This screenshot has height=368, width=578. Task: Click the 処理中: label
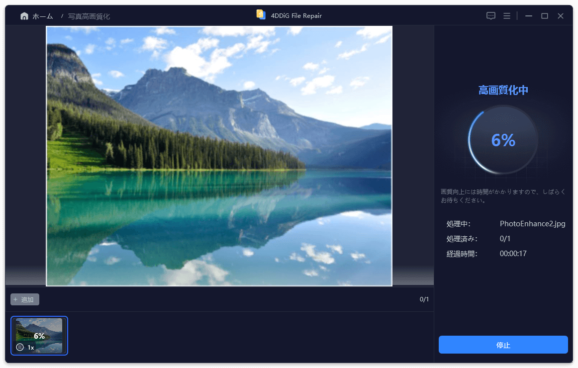[458, 224]
